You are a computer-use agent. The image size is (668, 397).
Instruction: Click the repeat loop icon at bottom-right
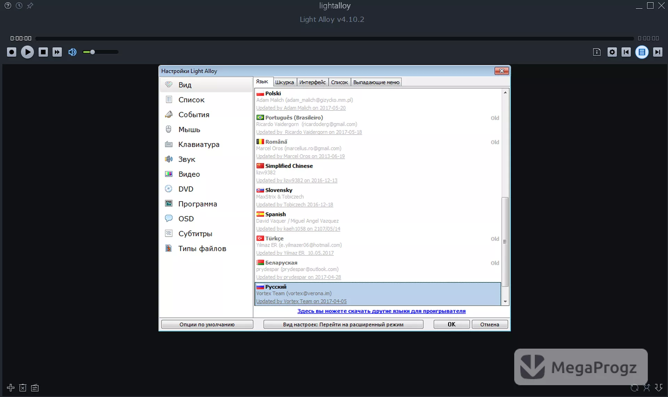(x=635, y=388)
